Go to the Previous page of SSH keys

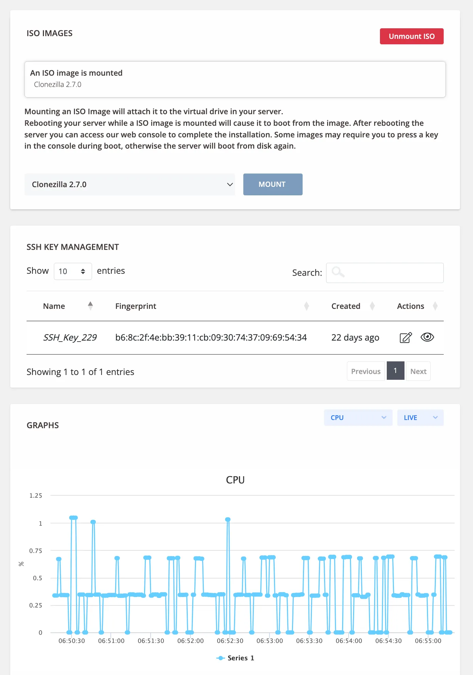pos(366,371)
